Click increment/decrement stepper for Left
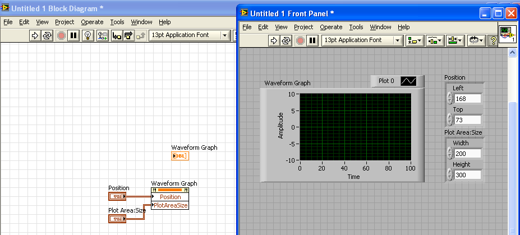 [x=450, y=98]
